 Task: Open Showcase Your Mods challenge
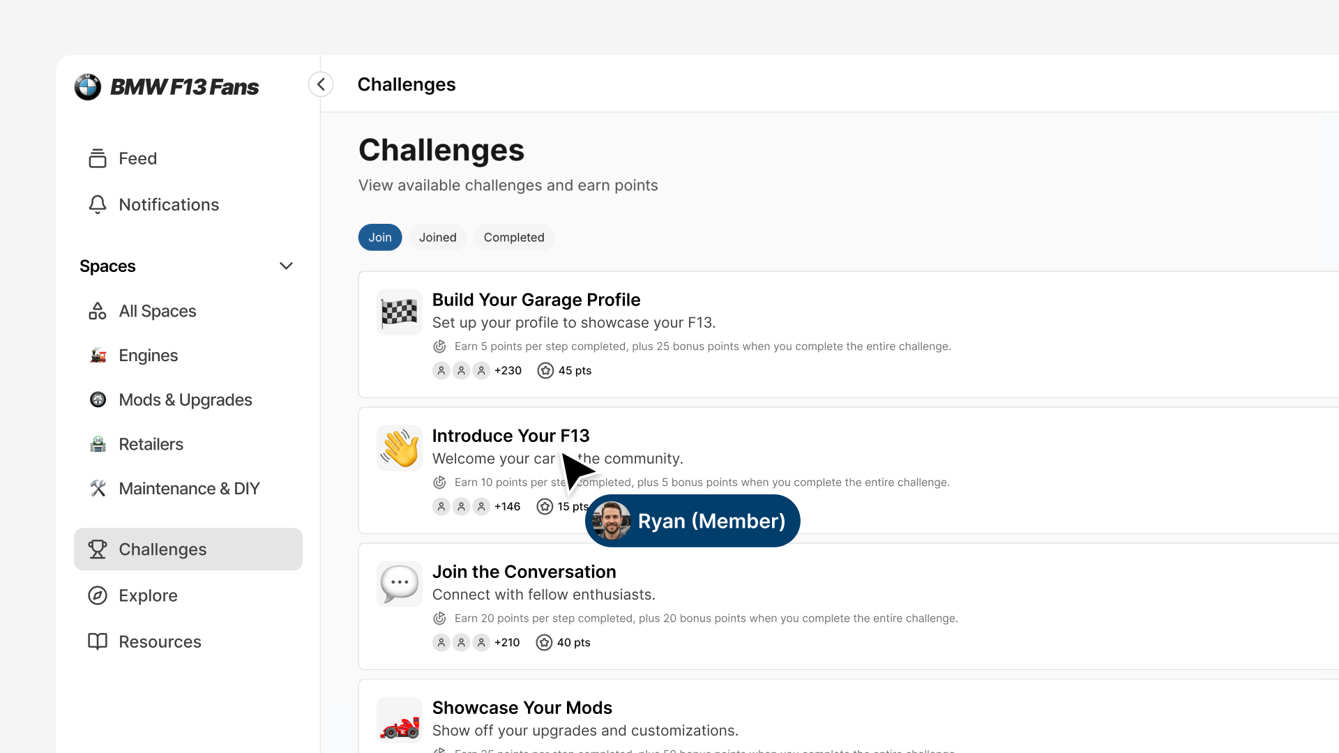coord(522,708)
